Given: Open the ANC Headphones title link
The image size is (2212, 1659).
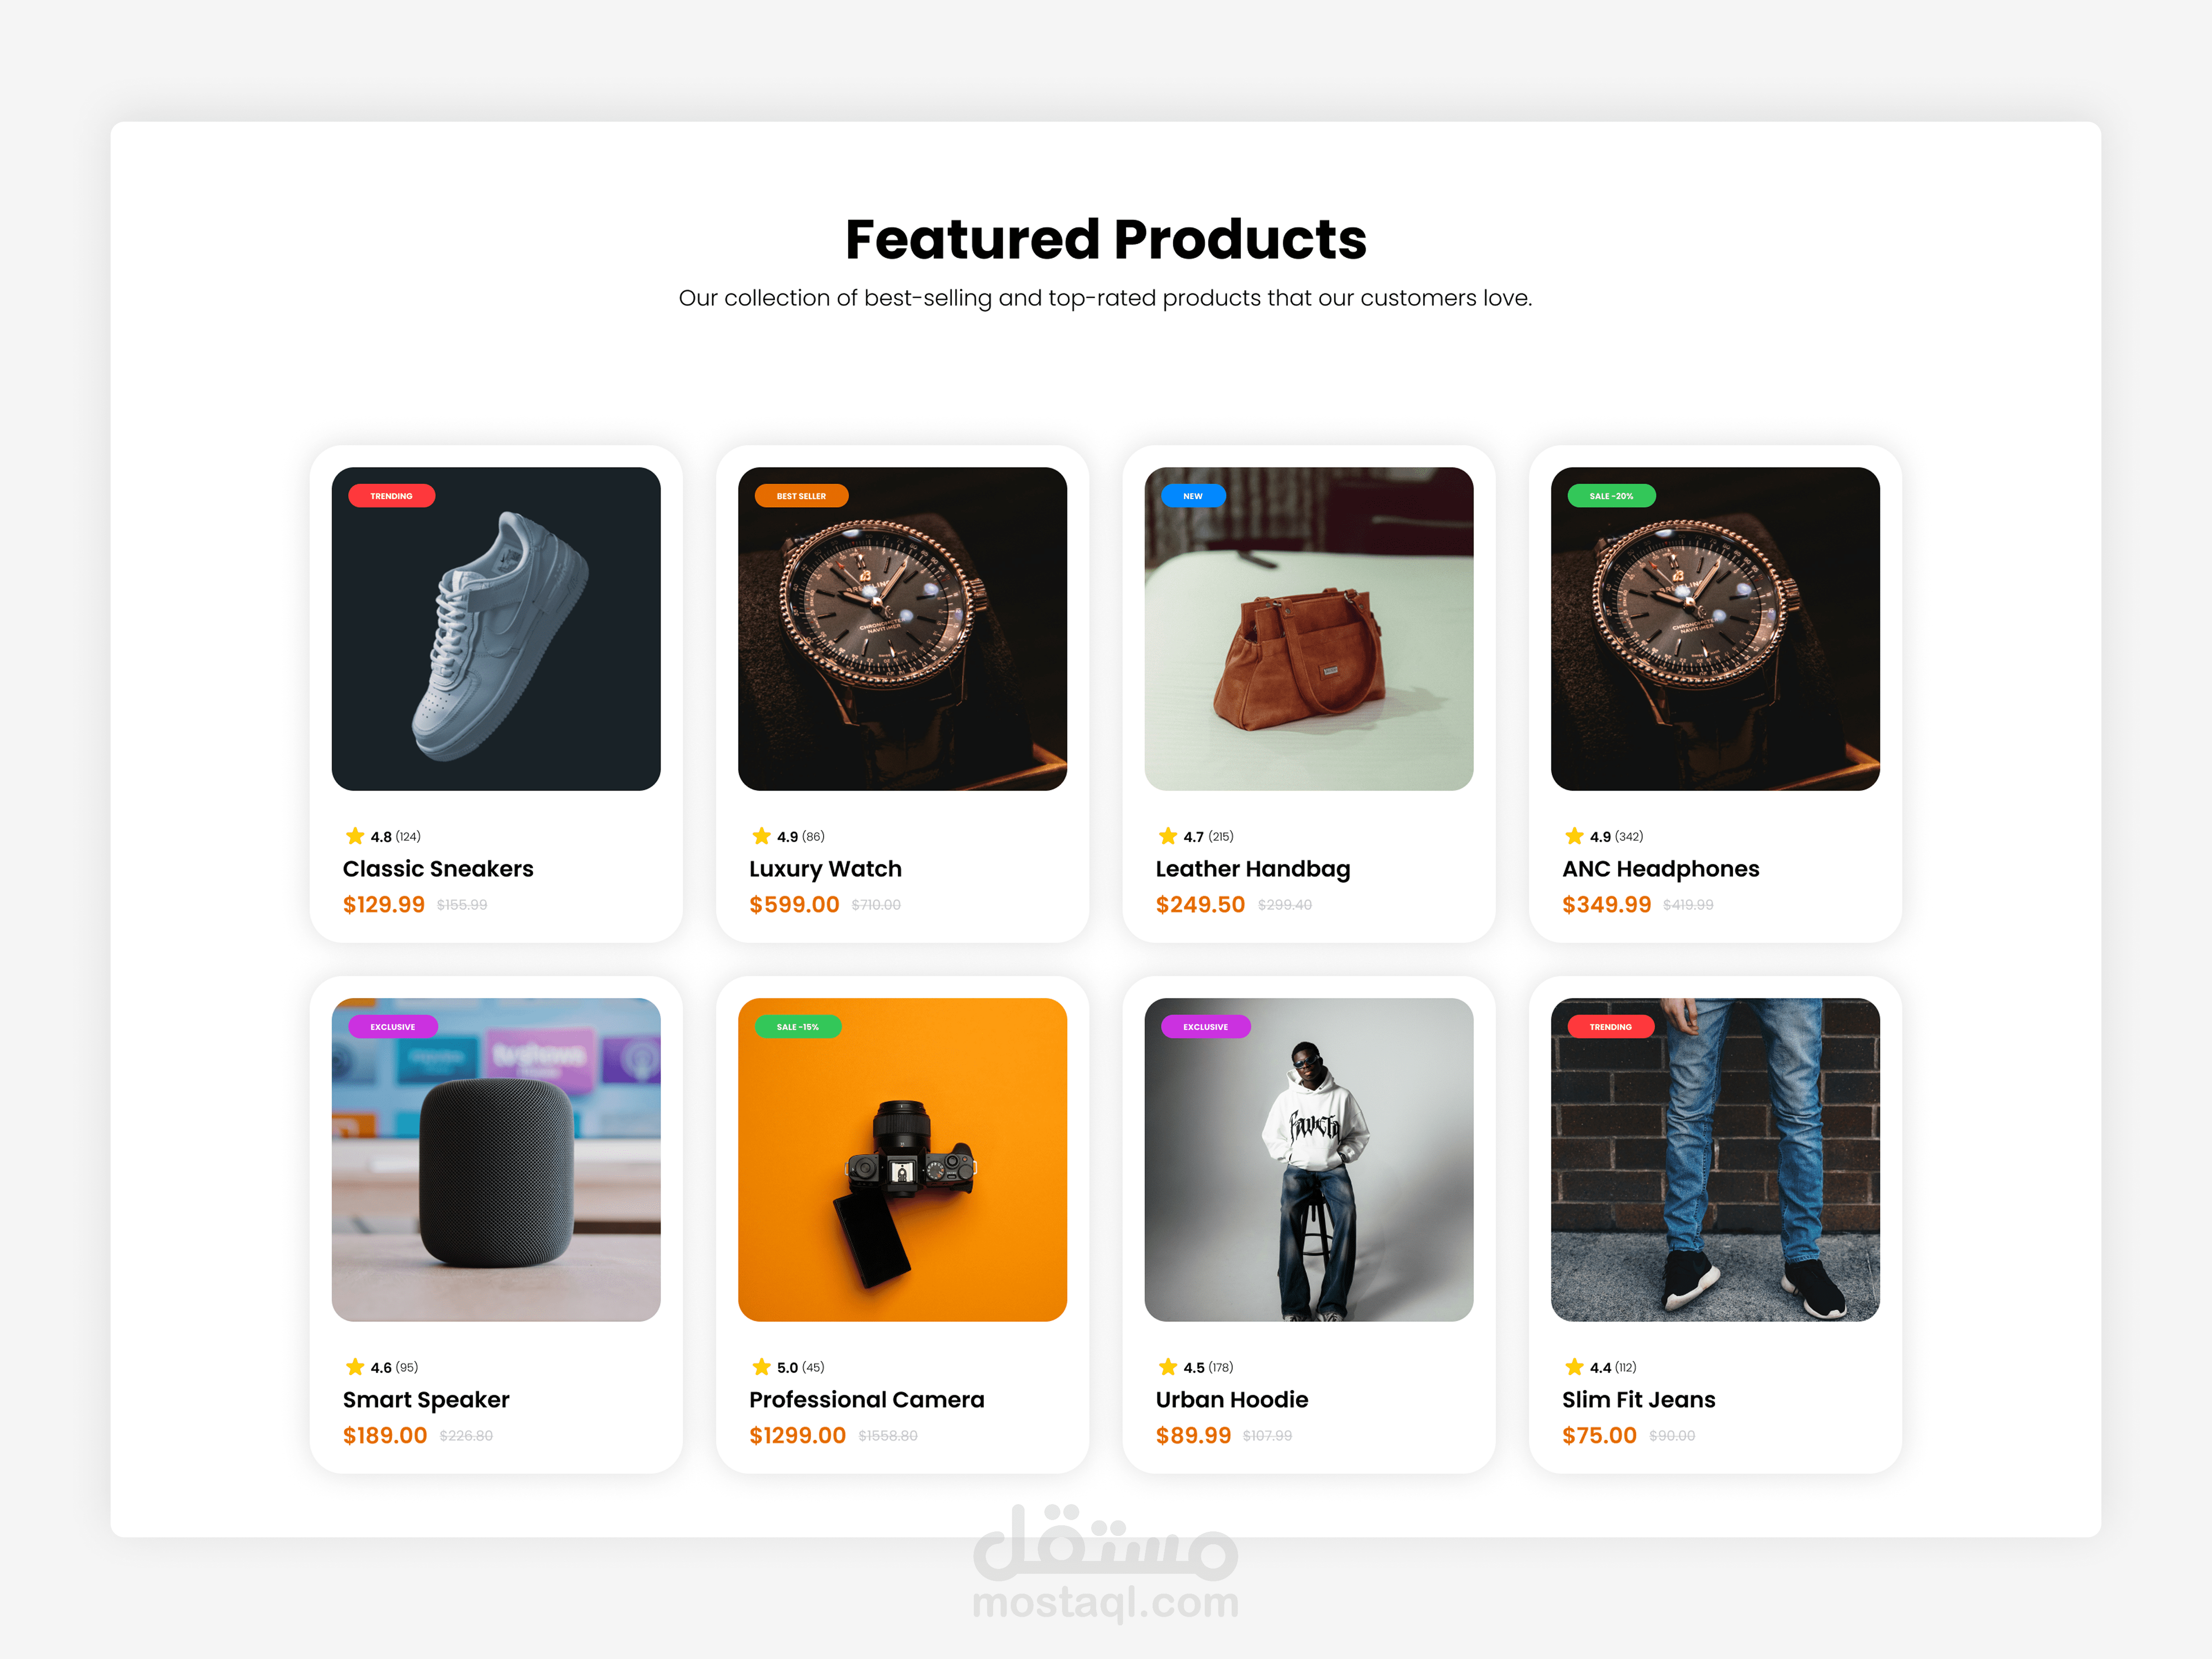Looking at the screenshot, I should [1660, 869].
